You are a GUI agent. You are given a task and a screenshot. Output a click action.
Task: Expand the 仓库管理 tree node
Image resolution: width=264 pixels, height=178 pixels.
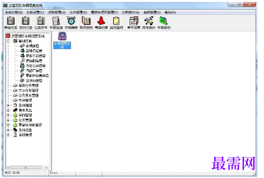(x=8, y=120)
